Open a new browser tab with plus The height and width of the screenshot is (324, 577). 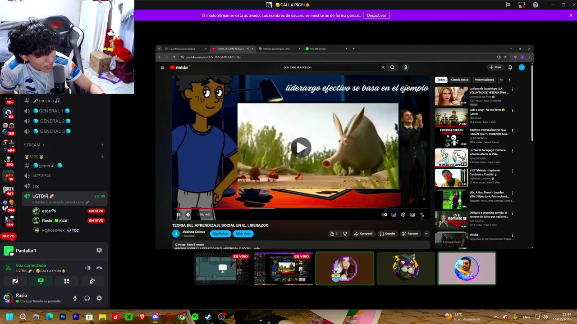click(353, 49)
